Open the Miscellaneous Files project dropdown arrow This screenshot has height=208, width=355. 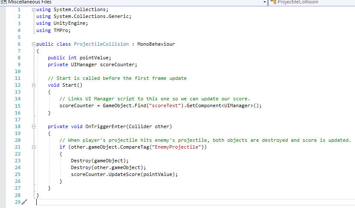[x=265, y=2]
